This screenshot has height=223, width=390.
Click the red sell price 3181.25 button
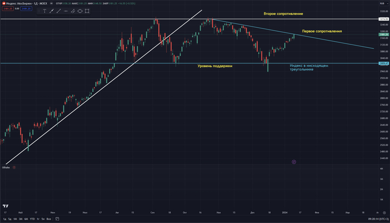(8, 9)
